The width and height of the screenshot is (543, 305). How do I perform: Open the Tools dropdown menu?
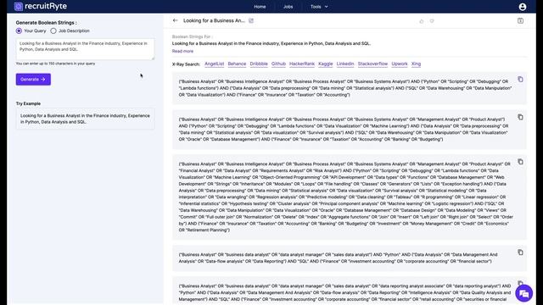319,7
